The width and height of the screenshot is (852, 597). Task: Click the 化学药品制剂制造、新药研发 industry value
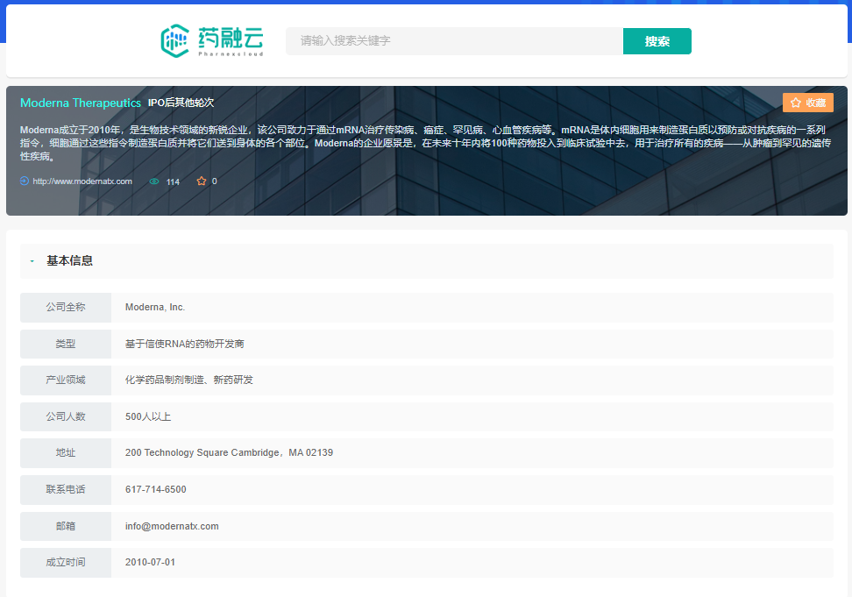188,380
